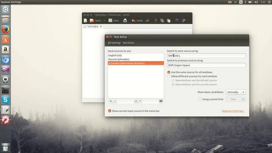Copy using the gedit toolbar icon
Image resolution: width=272 pixels, height=153 pixels.
click(162, 21)
